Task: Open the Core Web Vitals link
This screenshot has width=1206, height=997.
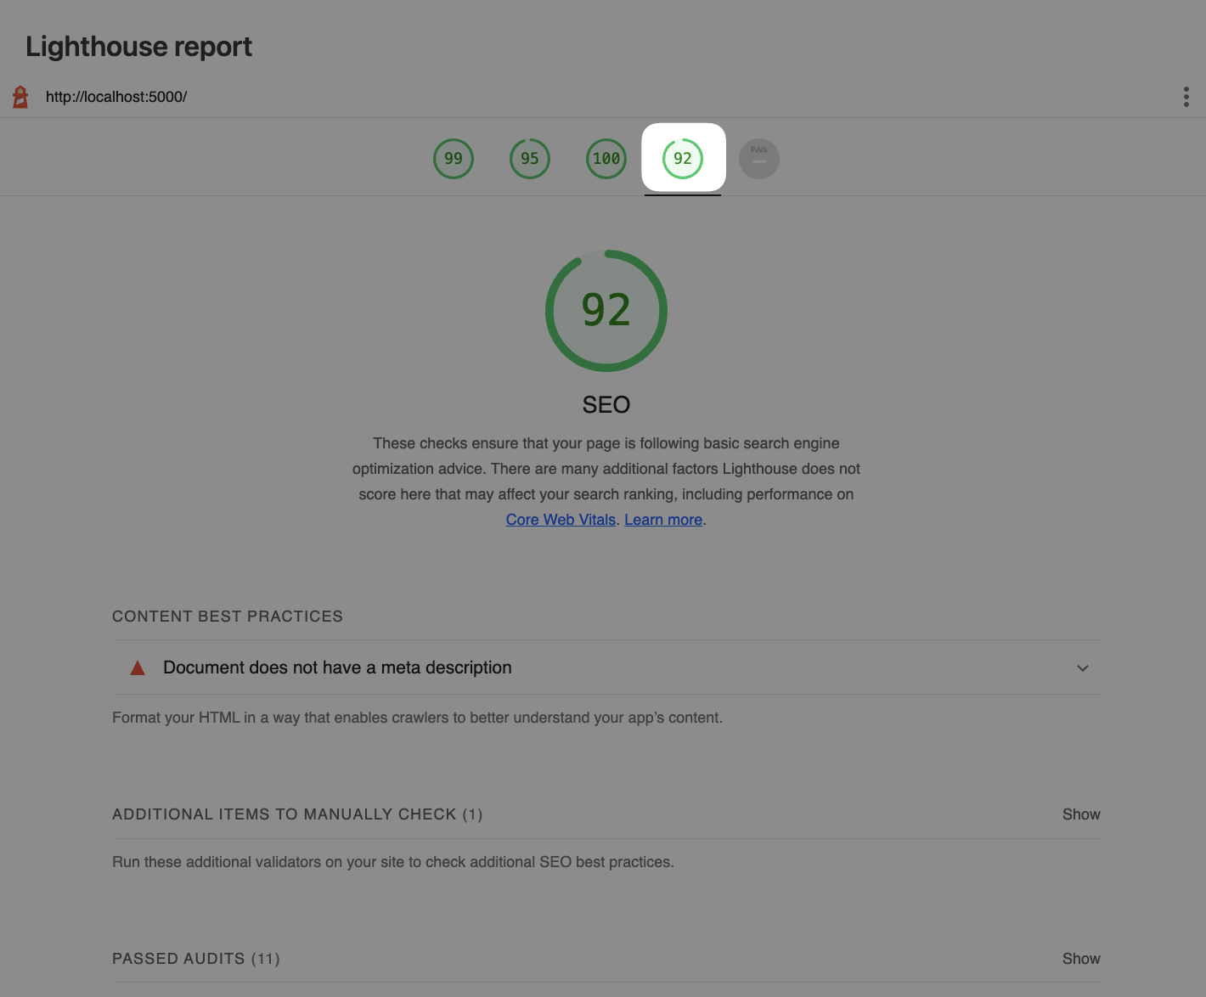Action: (x=561, y=520)
